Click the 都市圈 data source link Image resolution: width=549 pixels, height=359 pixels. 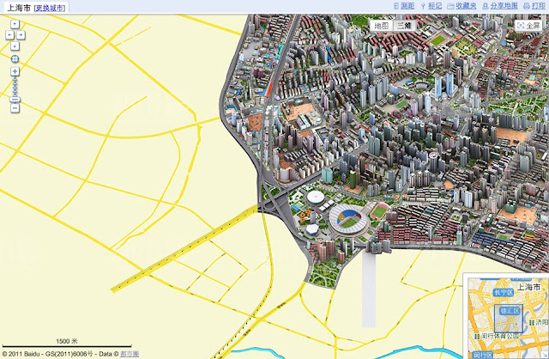point(130,354)
